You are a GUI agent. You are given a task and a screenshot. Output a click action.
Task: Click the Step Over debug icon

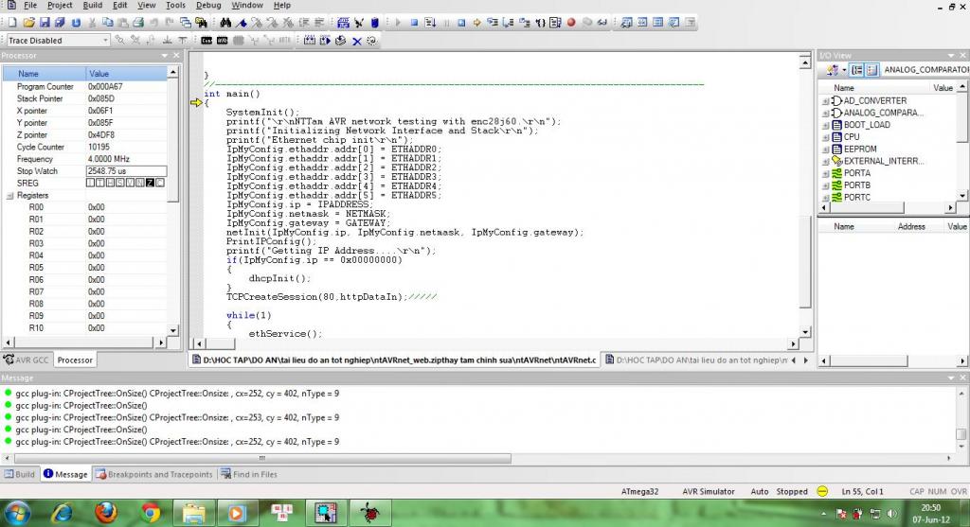pyautogui.click(x=509, y=23)
